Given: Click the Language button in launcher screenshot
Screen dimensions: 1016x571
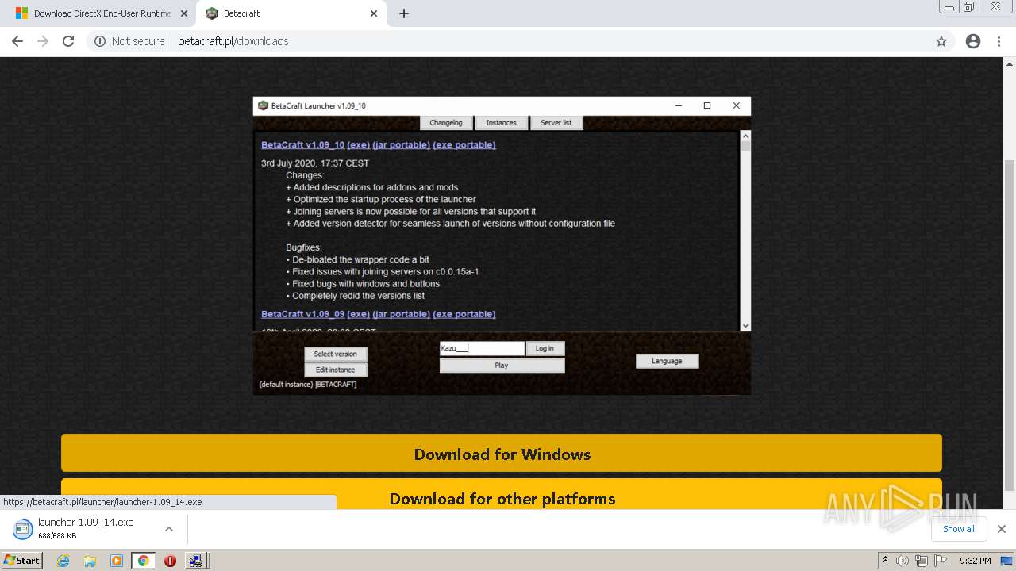Looking at the screenshot, I should click(x=668, y=361).
